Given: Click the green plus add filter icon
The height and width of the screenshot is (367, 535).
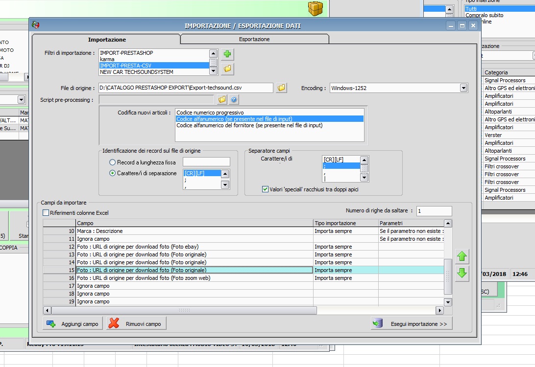Looking at the screenshot, I should coord(227,54).
